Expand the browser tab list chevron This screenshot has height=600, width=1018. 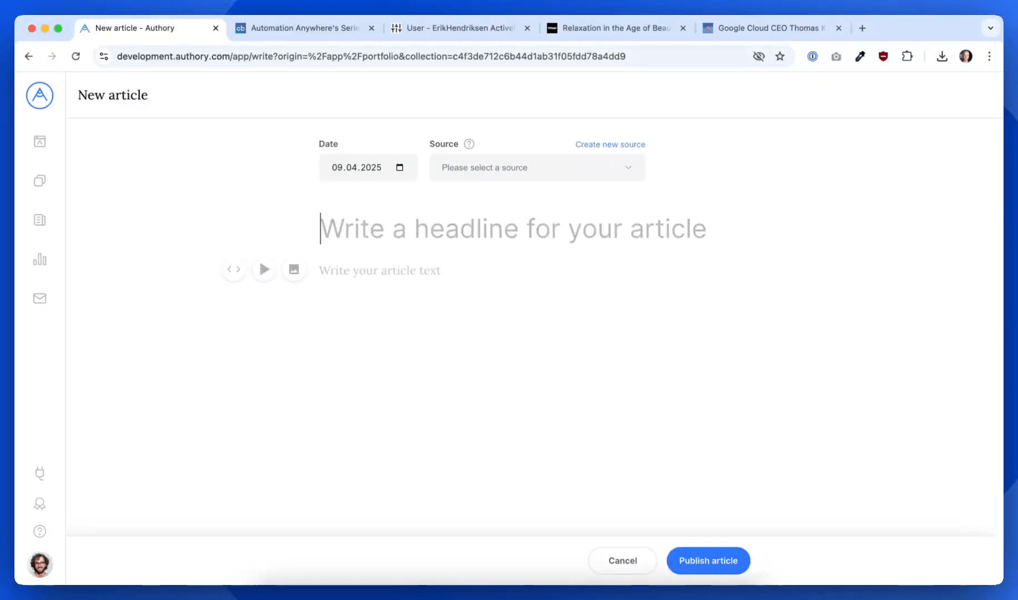pyautogui.click(x=990, y=28)
